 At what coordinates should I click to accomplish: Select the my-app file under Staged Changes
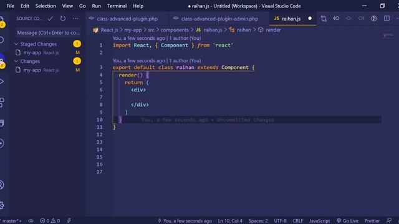[x=47, y=52]
